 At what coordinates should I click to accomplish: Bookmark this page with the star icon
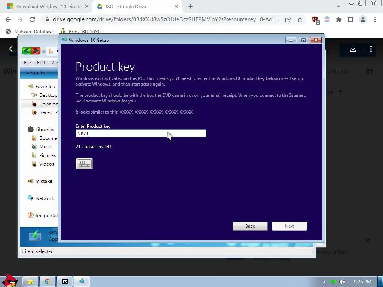(x=300, y=19)
